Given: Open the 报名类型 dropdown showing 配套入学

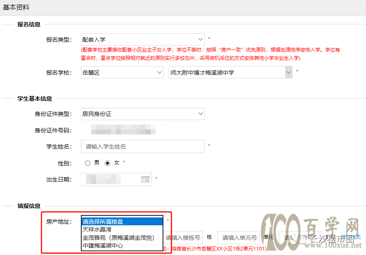Looking at the screenshot, I should [143, 40].
